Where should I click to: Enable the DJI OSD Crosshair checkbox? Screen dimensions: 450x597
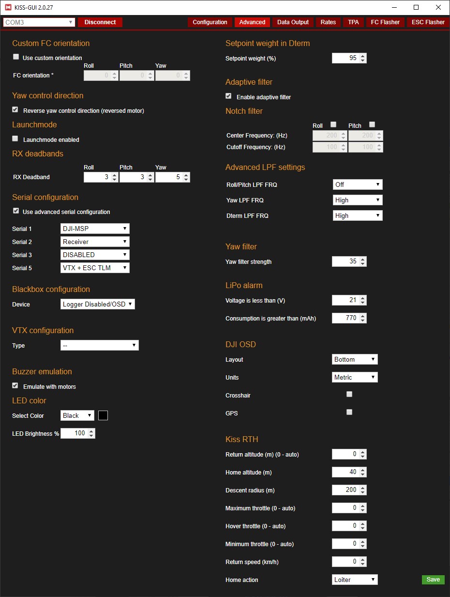click(x=349, y=395)
